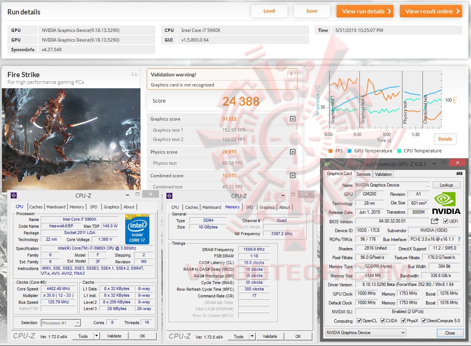This screenshot has height=346, width=471.
Task: Click the Details button under the chart
Action: point(445,139)
